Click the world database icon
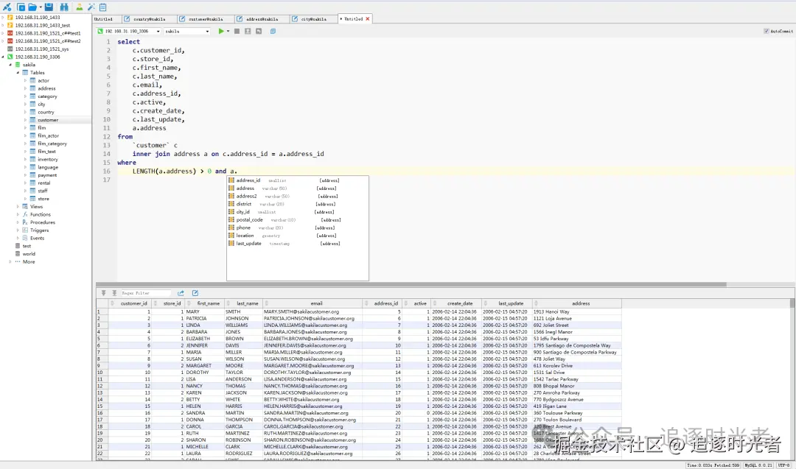The height and width of the screenshot is (469, 796). 18,253
